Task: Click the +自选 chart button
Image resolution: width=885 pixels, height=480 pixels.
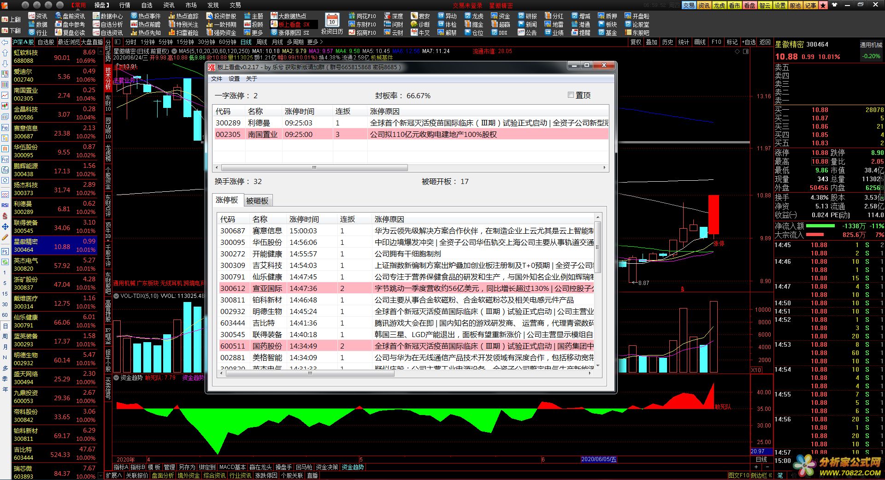Action: 749,42
